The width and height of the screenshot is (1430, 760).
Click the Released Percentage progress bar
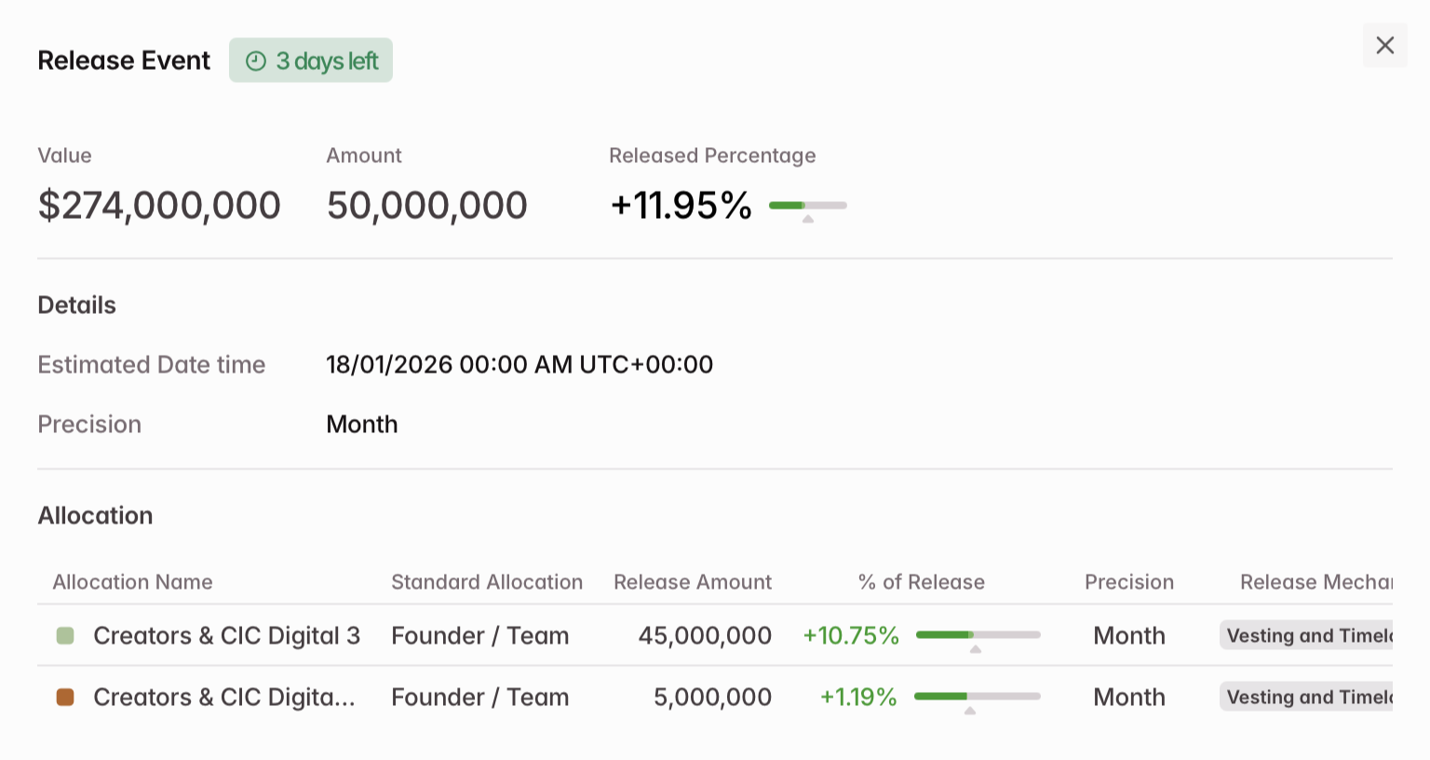point(807,205)
